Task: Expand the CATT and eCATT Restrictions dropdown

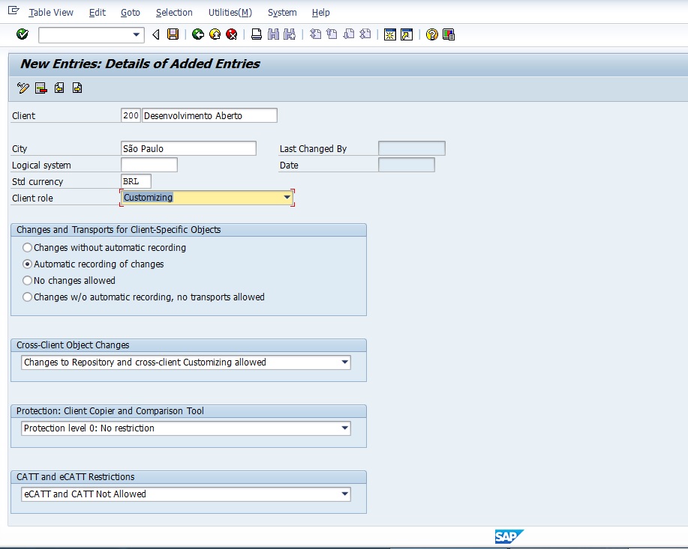Action: 344,494
